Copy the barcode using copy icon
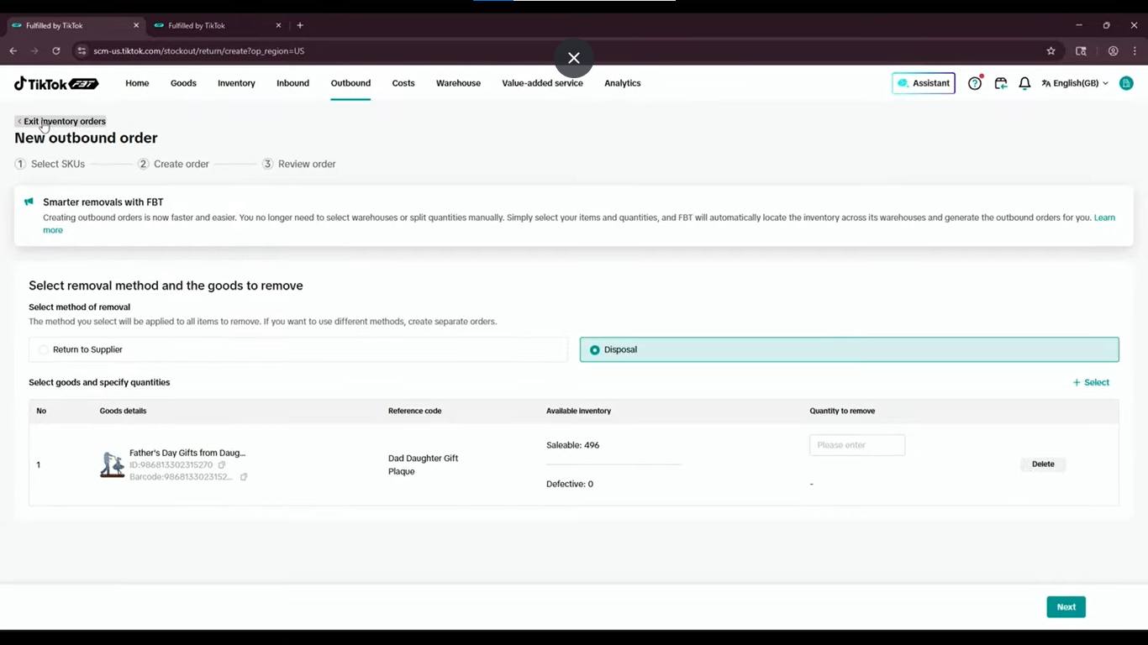 244,477
